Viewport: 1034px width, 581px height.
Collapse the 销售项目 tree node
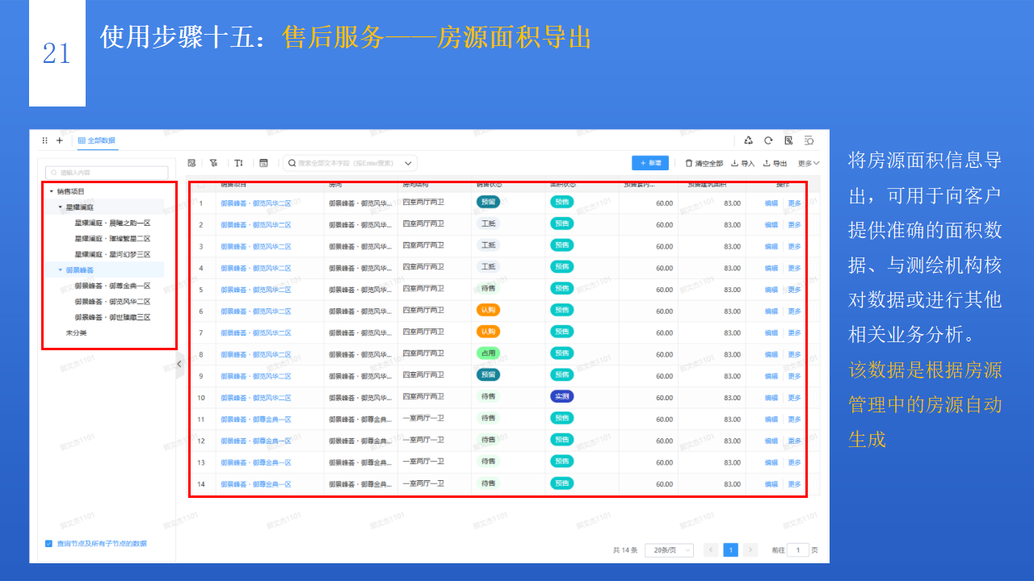tap(51, 191)
